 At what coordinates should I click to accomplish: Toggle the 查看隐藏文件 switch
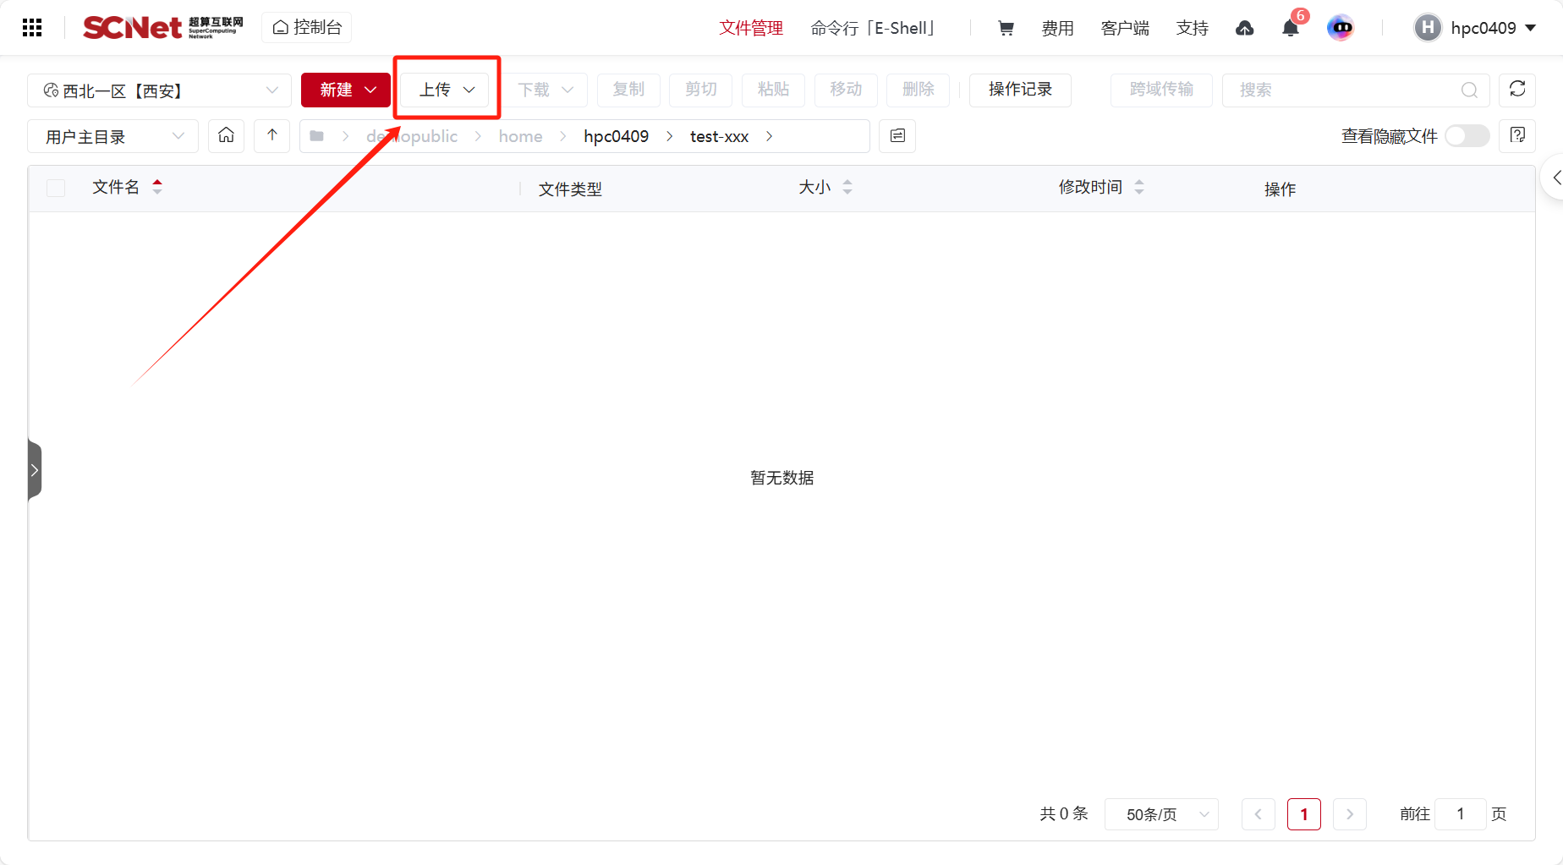point(1467,136)
